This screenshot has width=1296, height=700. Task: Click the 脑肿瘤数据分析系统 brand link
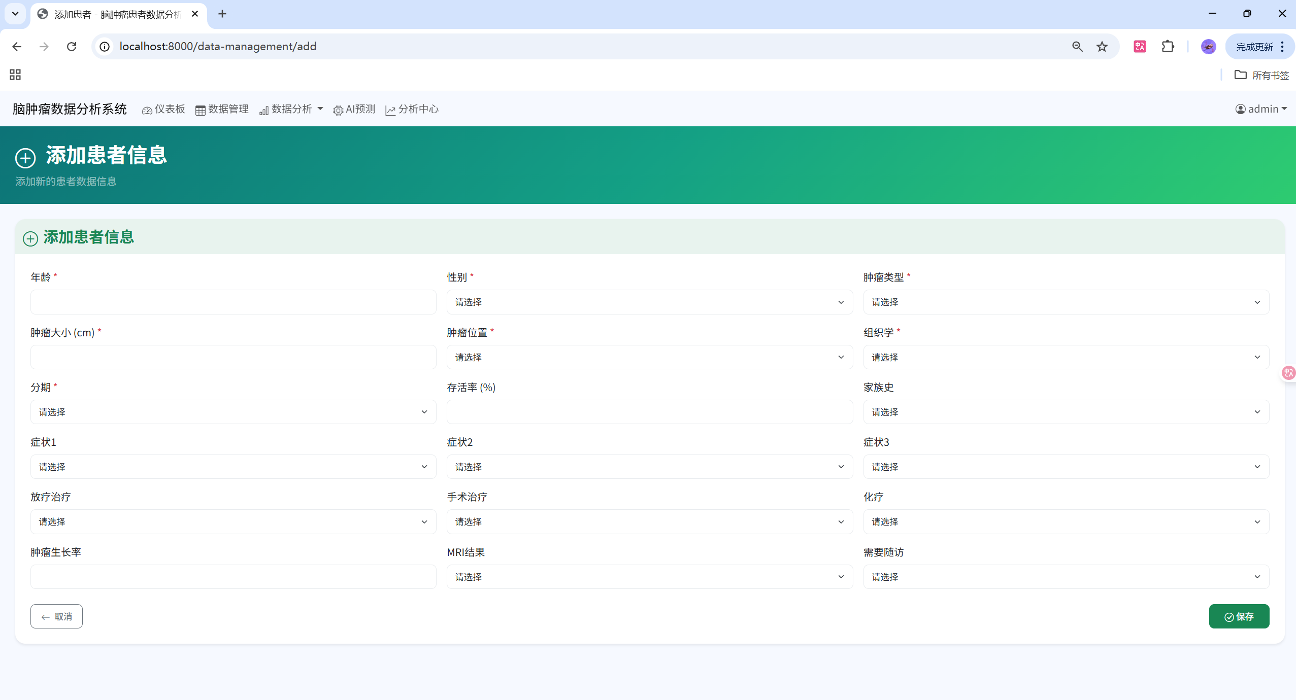pos(70,109)
